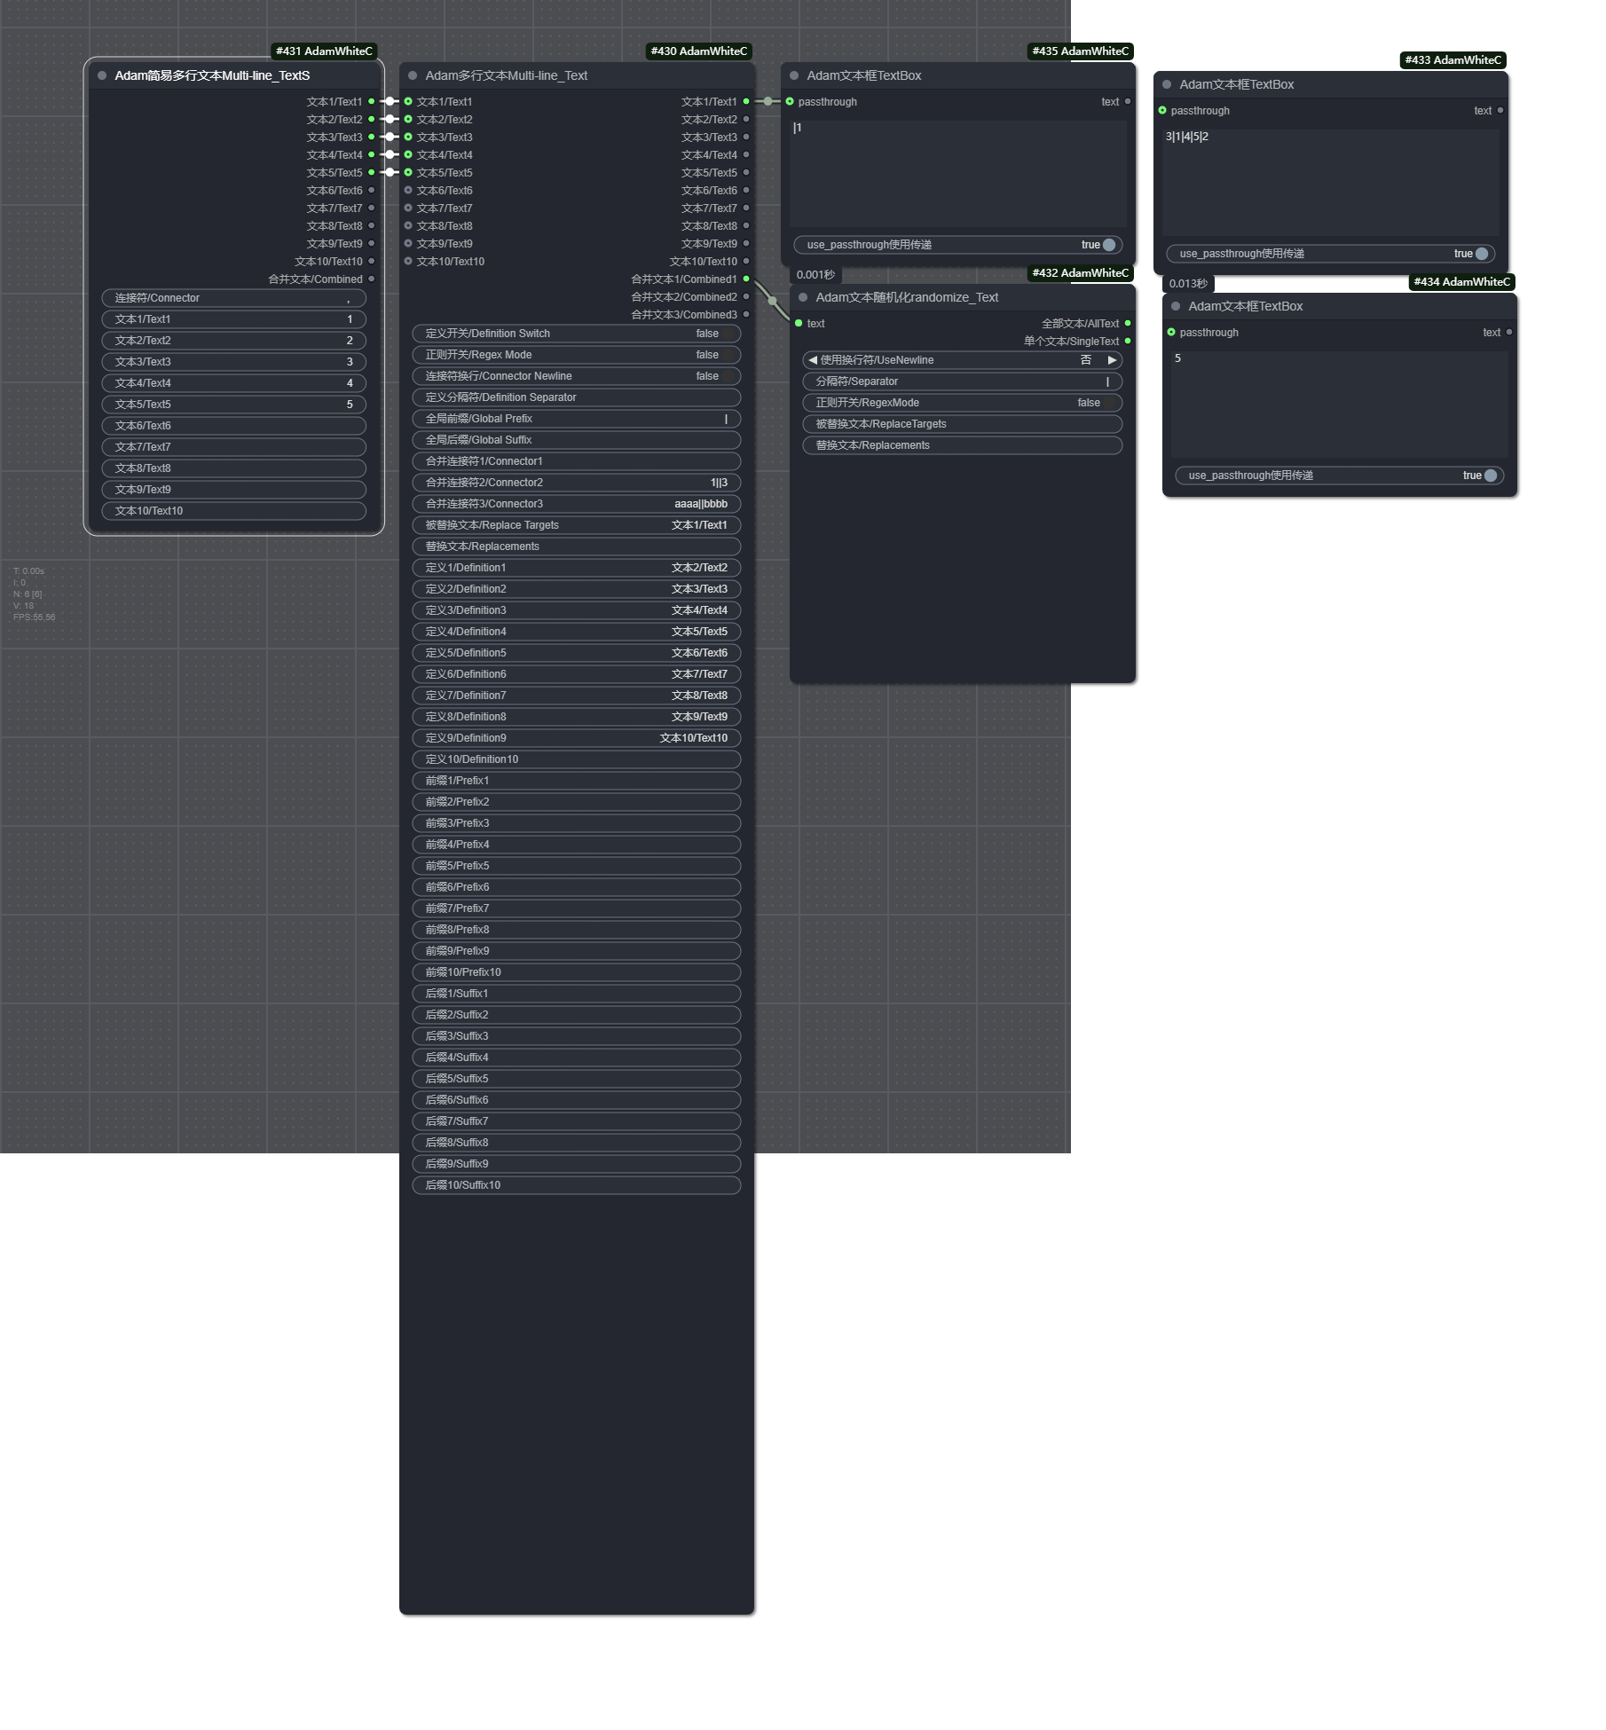Screen dimensions: 1606x1730
Task: Edit 分隔符/Separator field
Action: [963, 381]
